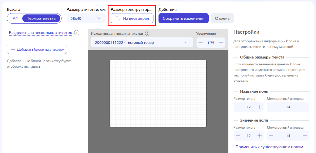This screenshot has width=316, height=153.
Task: Click Сохранить изменения button
Action: (183, 18)
